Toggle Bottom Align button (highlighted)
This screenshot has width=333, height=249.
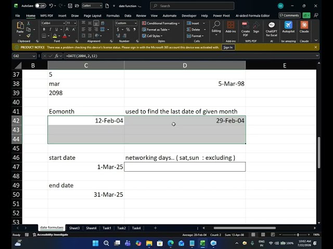(96, 23)
